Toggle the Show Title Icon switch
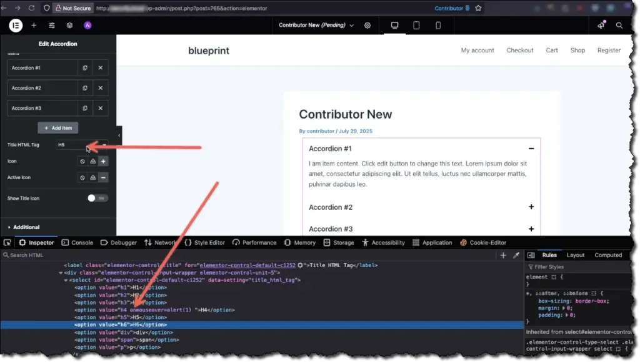 [x=97, y=198]
